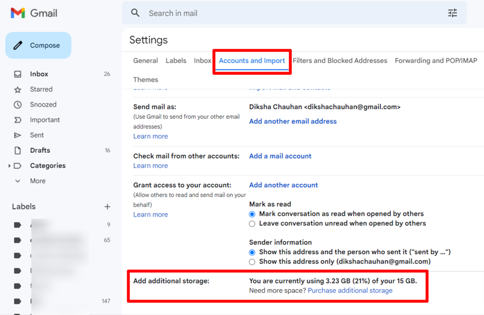Image resolution: width=484 pixels, height=315 pixels.
Task: Switch to the Inbox settings tab
Action: [x=202, y=61]
